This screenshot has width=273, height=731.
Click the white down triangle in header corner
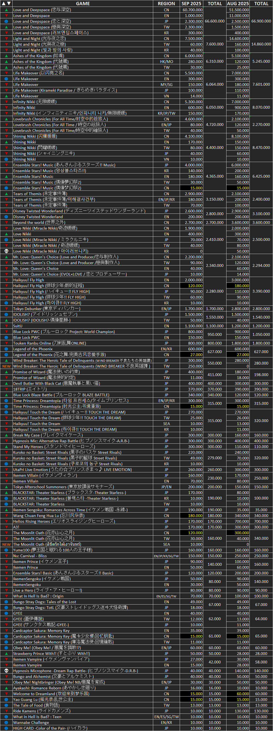[x=9, y=3]
